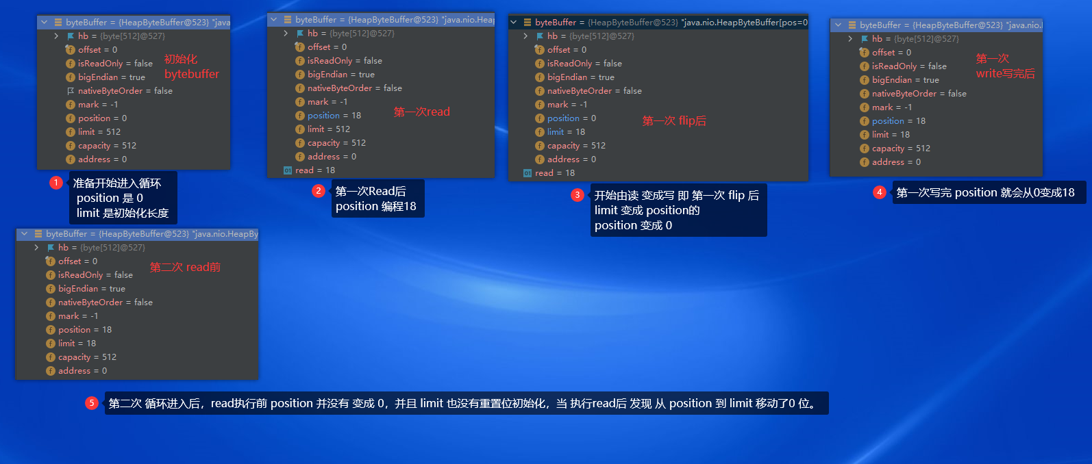Click the red number 3 step badge
This screenshot has width=1092, height=464.
(x=578, y=195)
